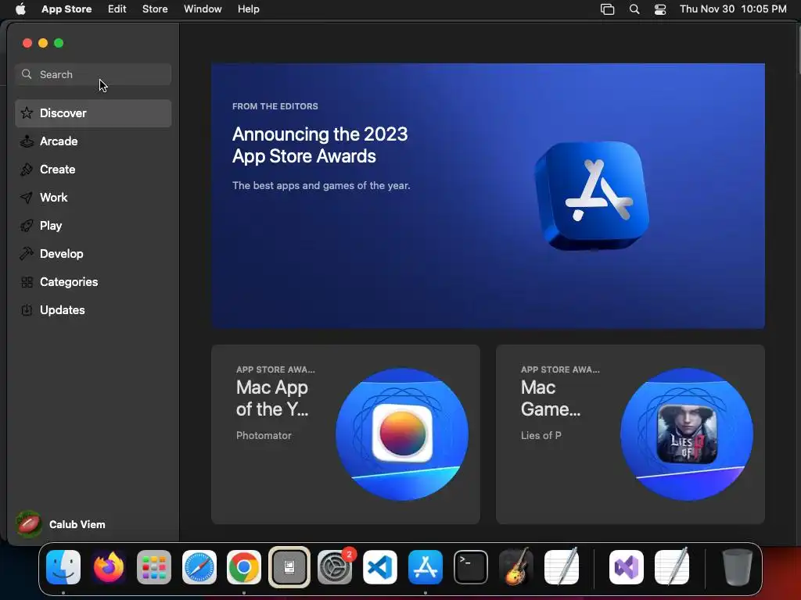Click the date and time in menu bar
Screen dimensions: 801x600
[x=733, y=9]
